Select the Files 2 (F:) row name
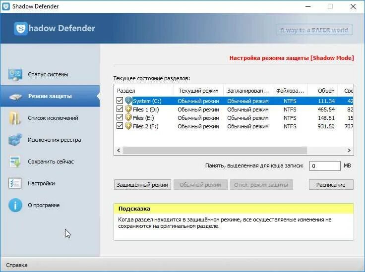The height and width of the screenshot is (272, 365). [x=146, y=126]
